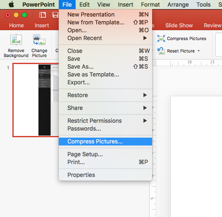Open the Format menu
This screenshot has width=222, height=217.
[150, 5]
